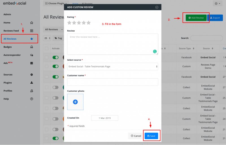Open the Select source dropdown
The width and height of the screenshot is (226, 145).
click(112, 66)
